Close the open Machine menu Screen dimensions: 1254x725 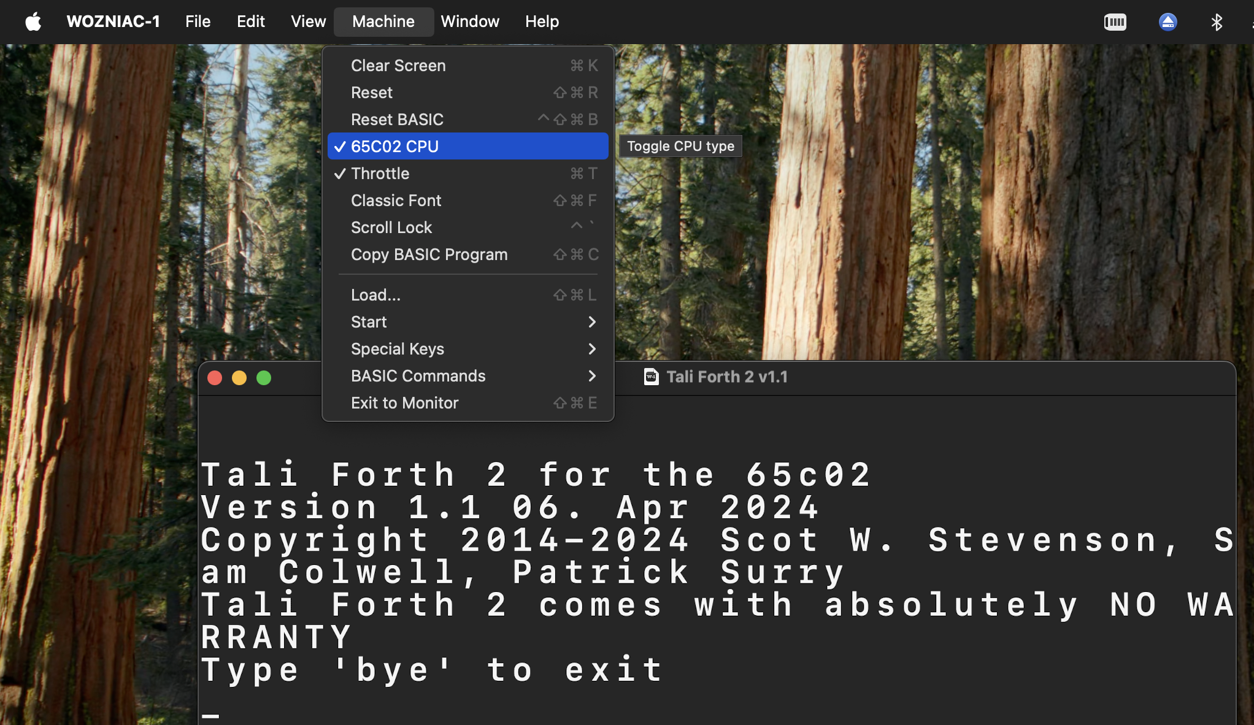[x=383, y=22]
